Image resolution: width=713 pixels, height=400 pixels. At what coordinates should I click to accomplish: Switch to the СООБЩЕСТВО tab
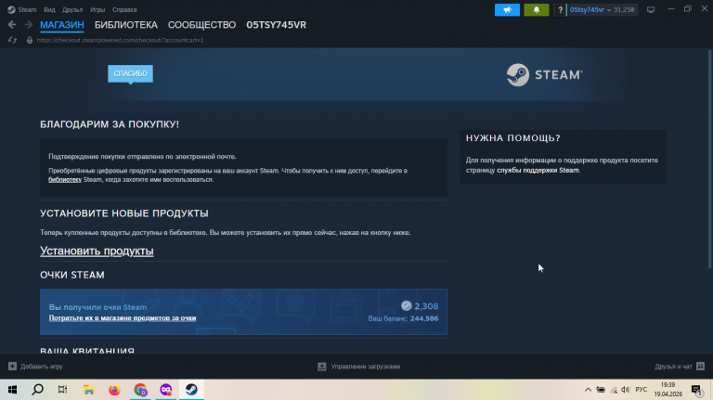(201, 25)
